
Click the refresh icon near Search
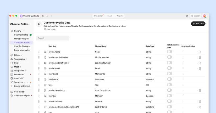pos(187,16)
